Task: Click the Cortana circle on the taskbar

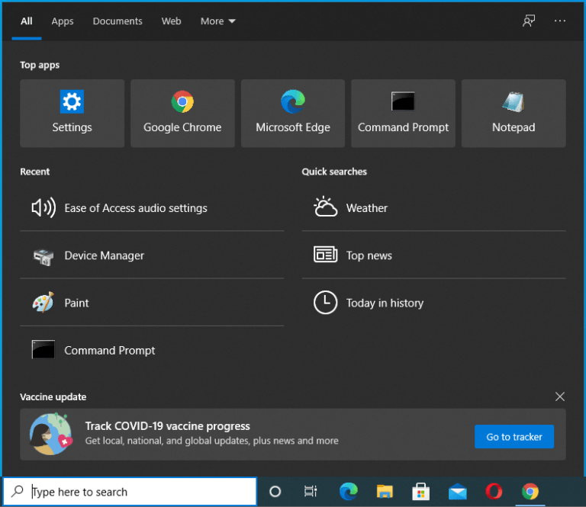Action: (x=275, y=492)
